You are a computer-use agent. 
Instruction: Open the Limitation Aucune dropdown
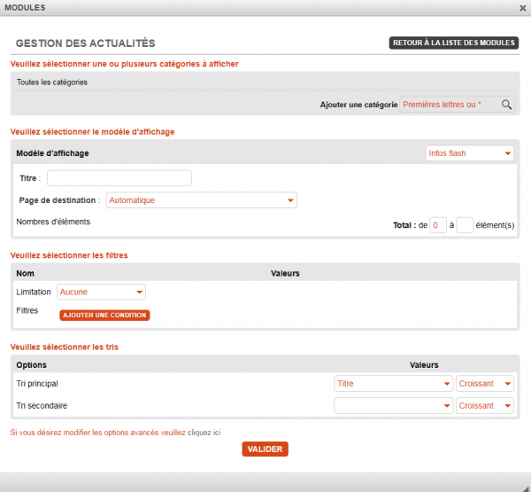click(101, 292)
